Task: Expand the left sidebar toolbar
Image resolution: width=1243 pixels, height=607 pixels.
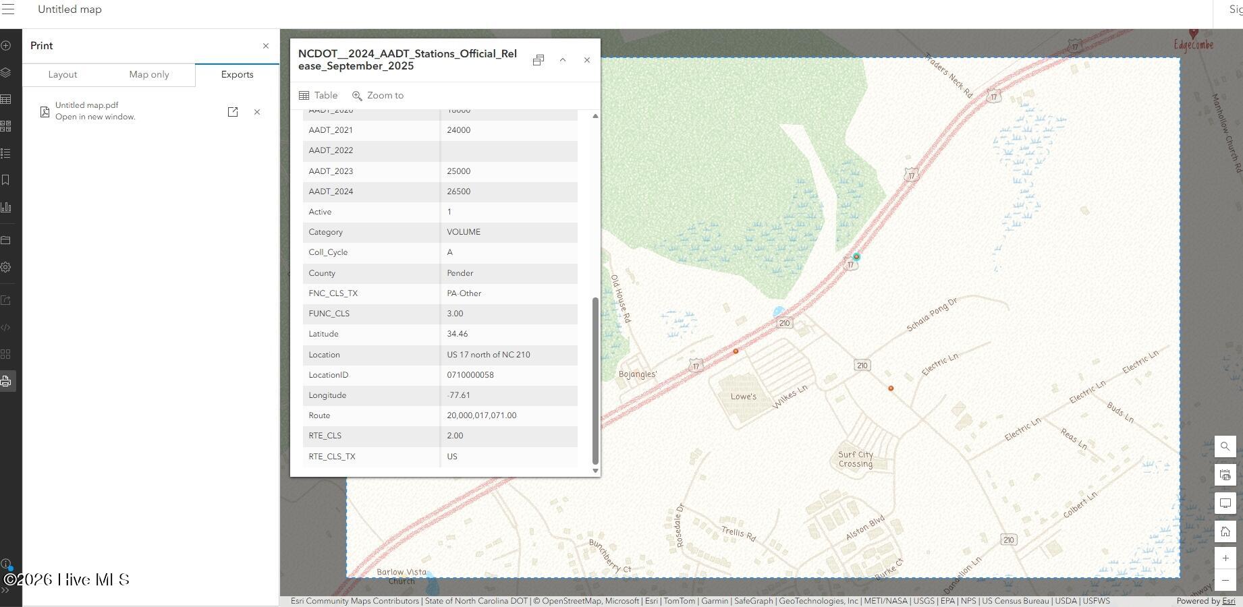Action: 6,590
